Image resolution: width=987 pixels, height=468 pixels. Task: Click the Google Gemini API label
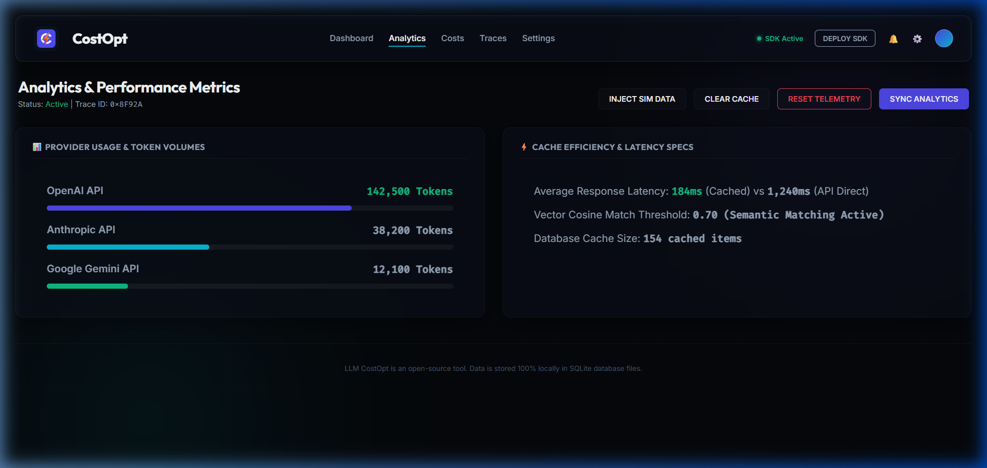click(x=93, y=269)
